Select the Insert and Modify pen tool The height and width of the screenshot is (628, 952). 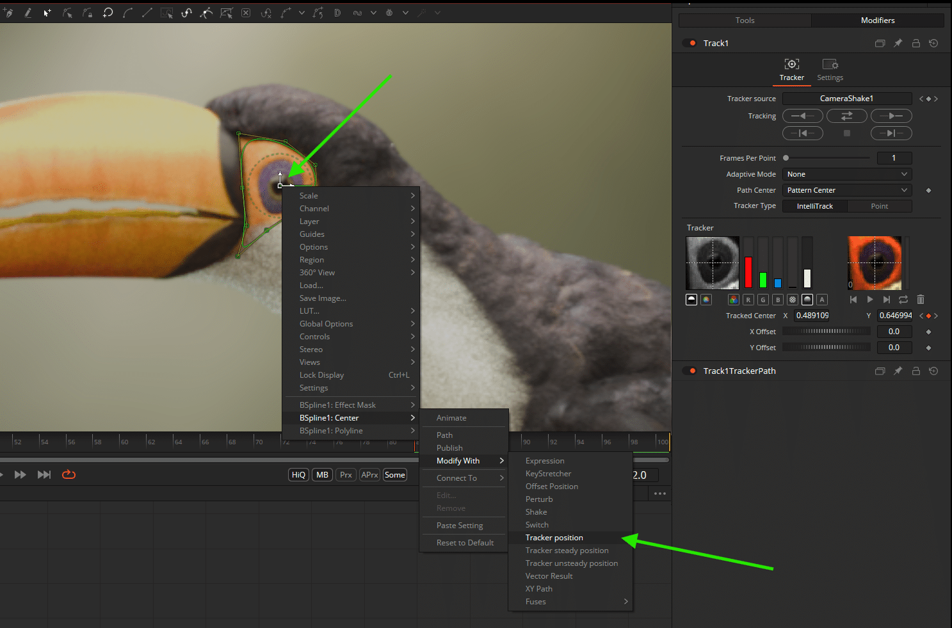tap(8, 13)
